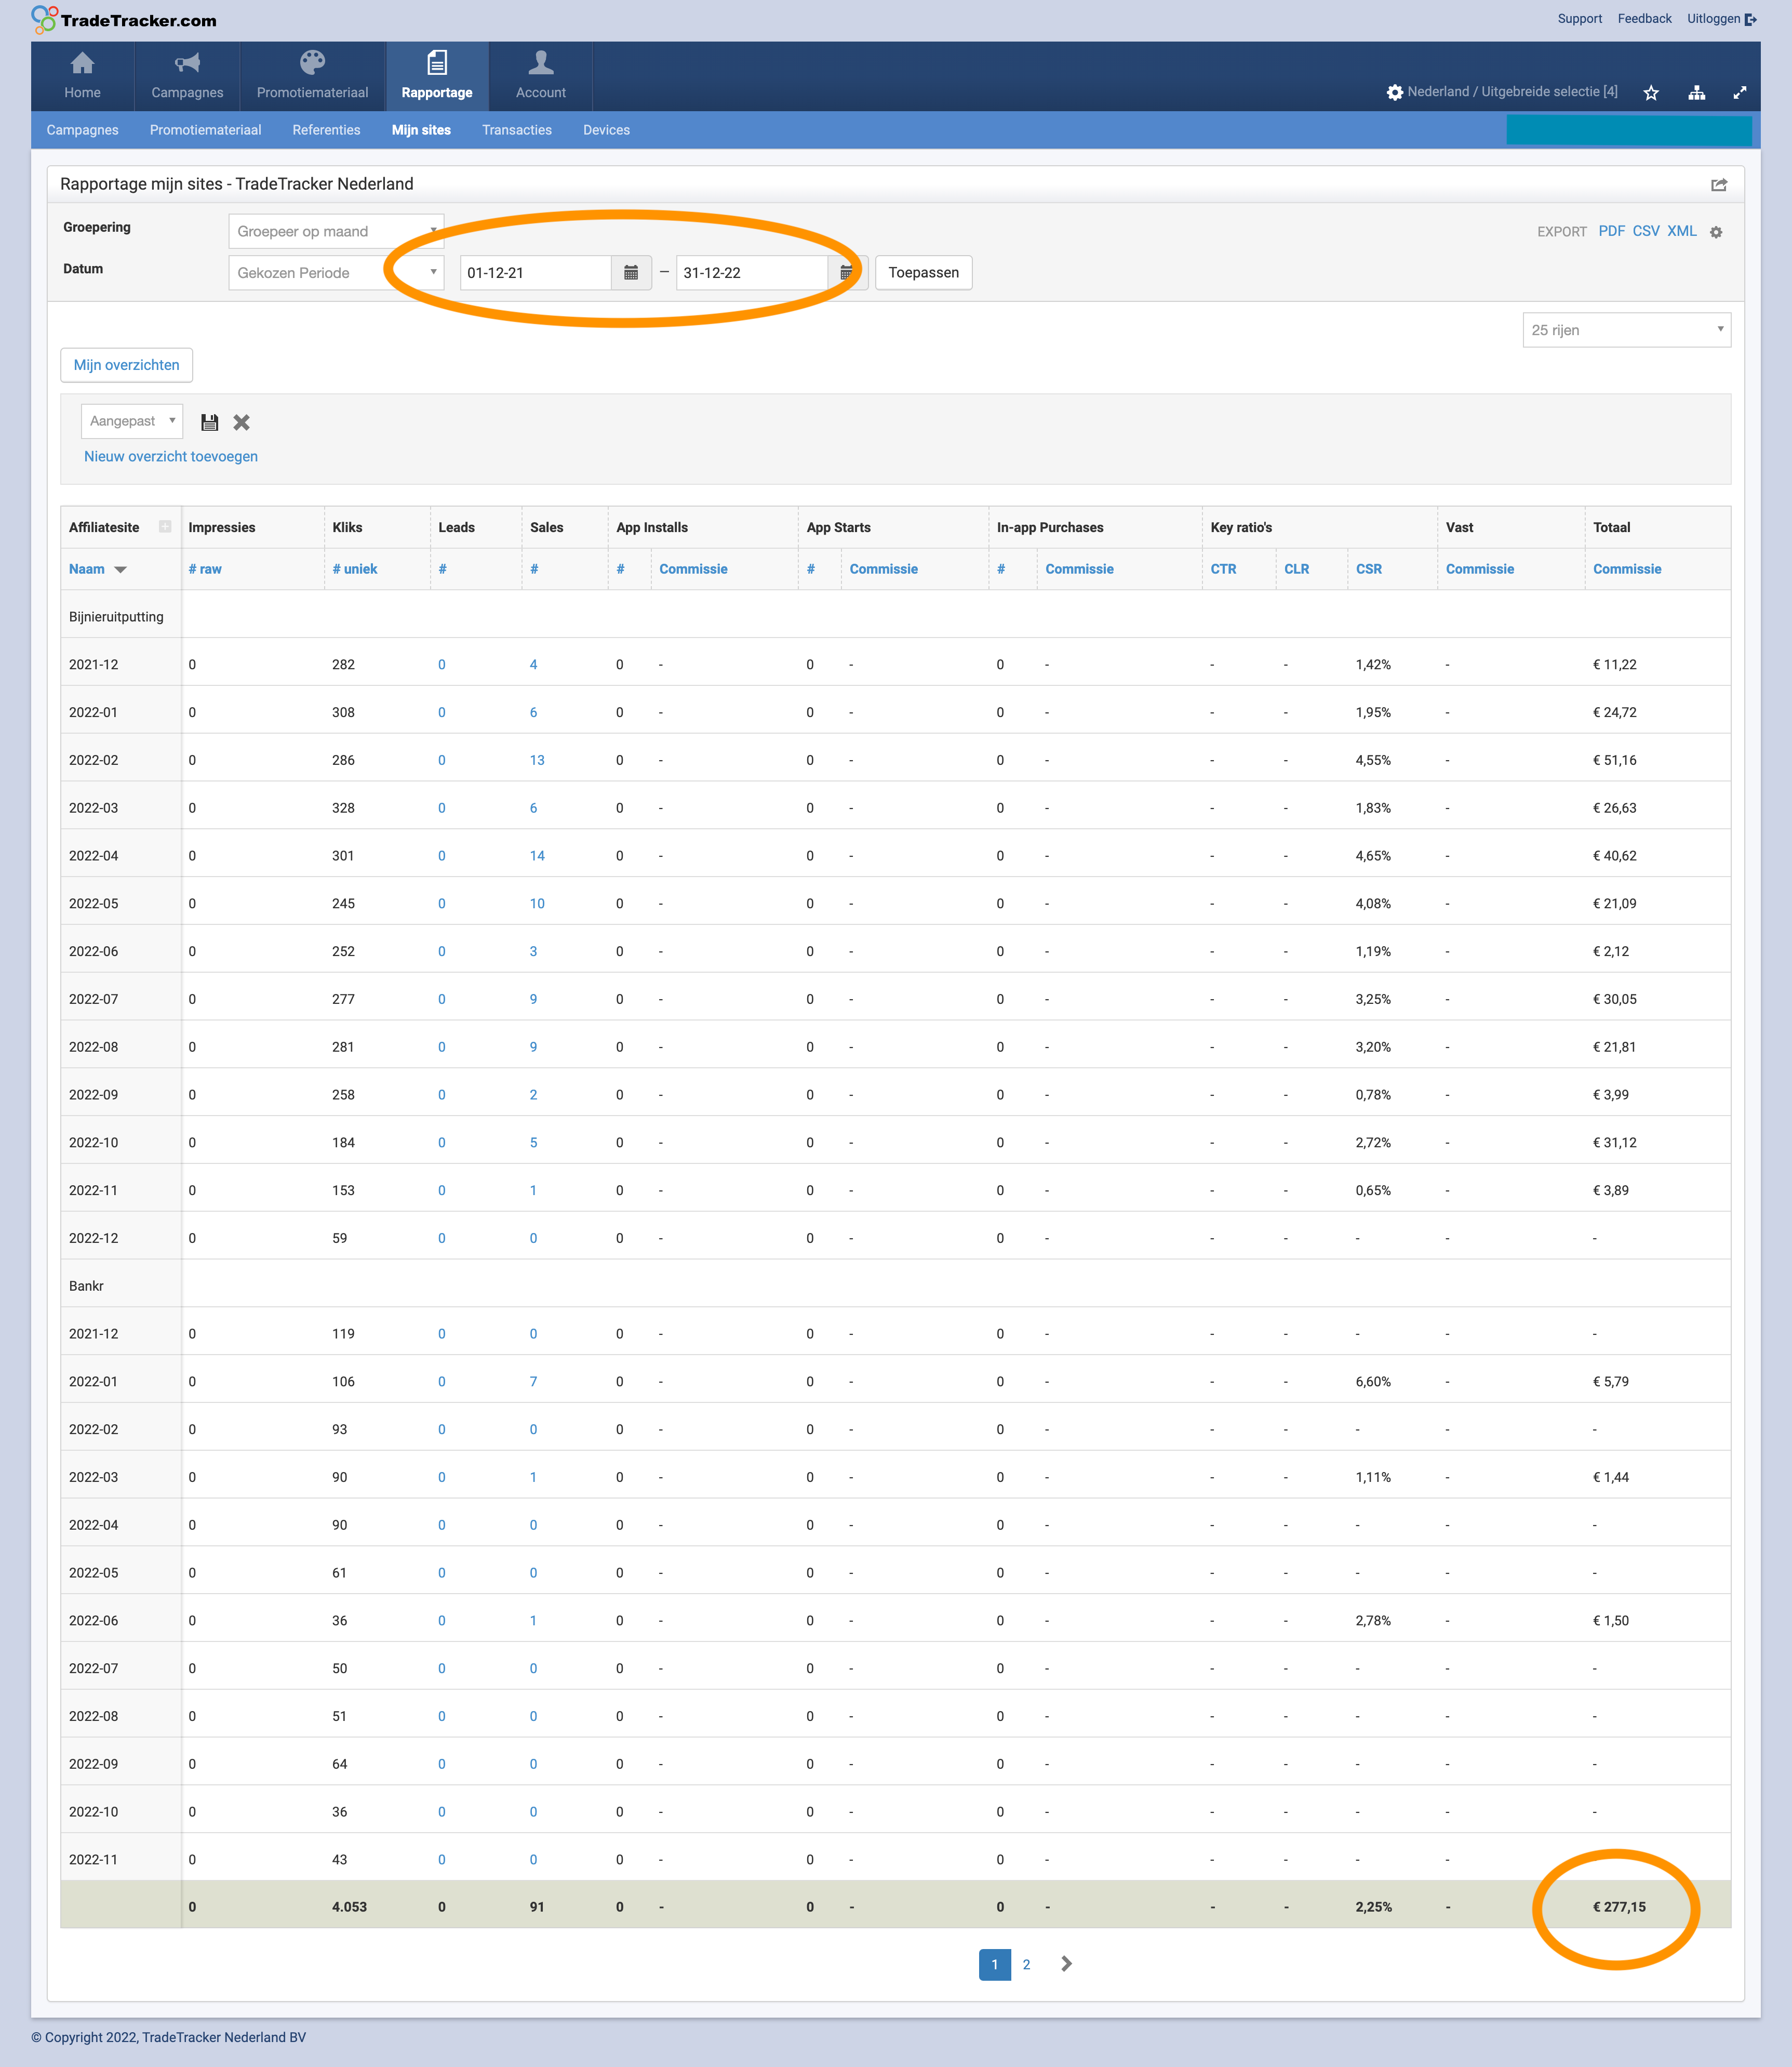Open the start date calendar picker
This screenshot has width=1792, height=2067.
pyautogui.click(x=631, y=272)
